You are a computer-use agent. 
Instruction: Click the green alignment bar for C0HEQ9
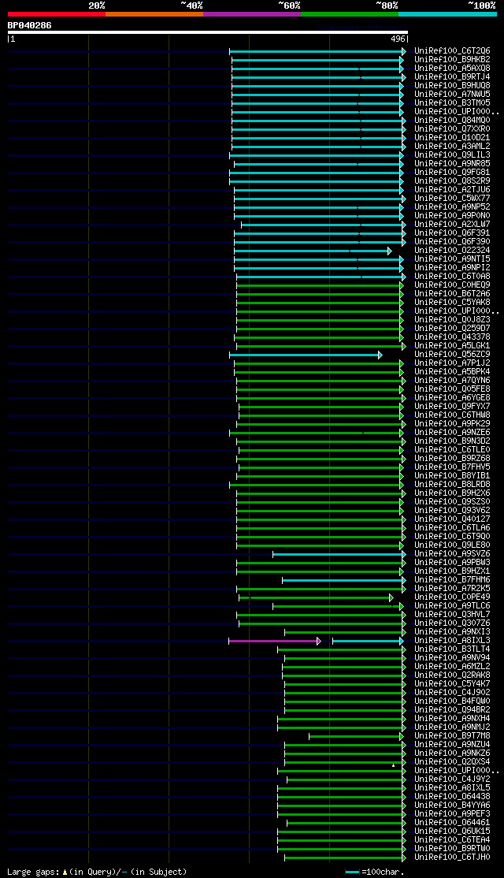point(320,285)
